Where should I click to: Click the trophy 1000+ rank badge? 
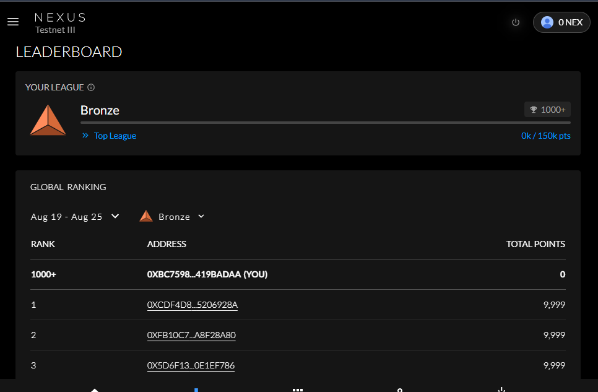(547, 110)
